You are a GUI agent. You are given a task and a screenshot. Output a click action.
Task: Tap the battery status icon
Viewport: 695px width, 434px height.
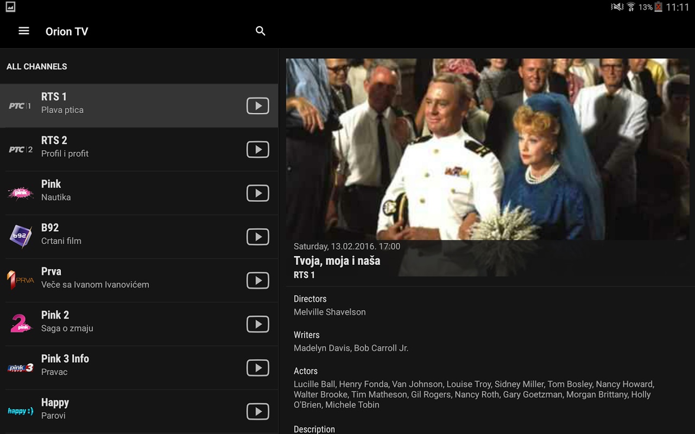(658, 7)
